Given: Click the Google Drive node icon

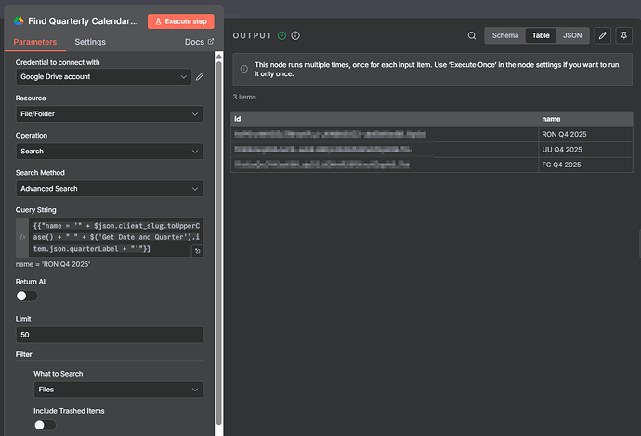Looking at the screenshot, I should [x=19, y=20].
